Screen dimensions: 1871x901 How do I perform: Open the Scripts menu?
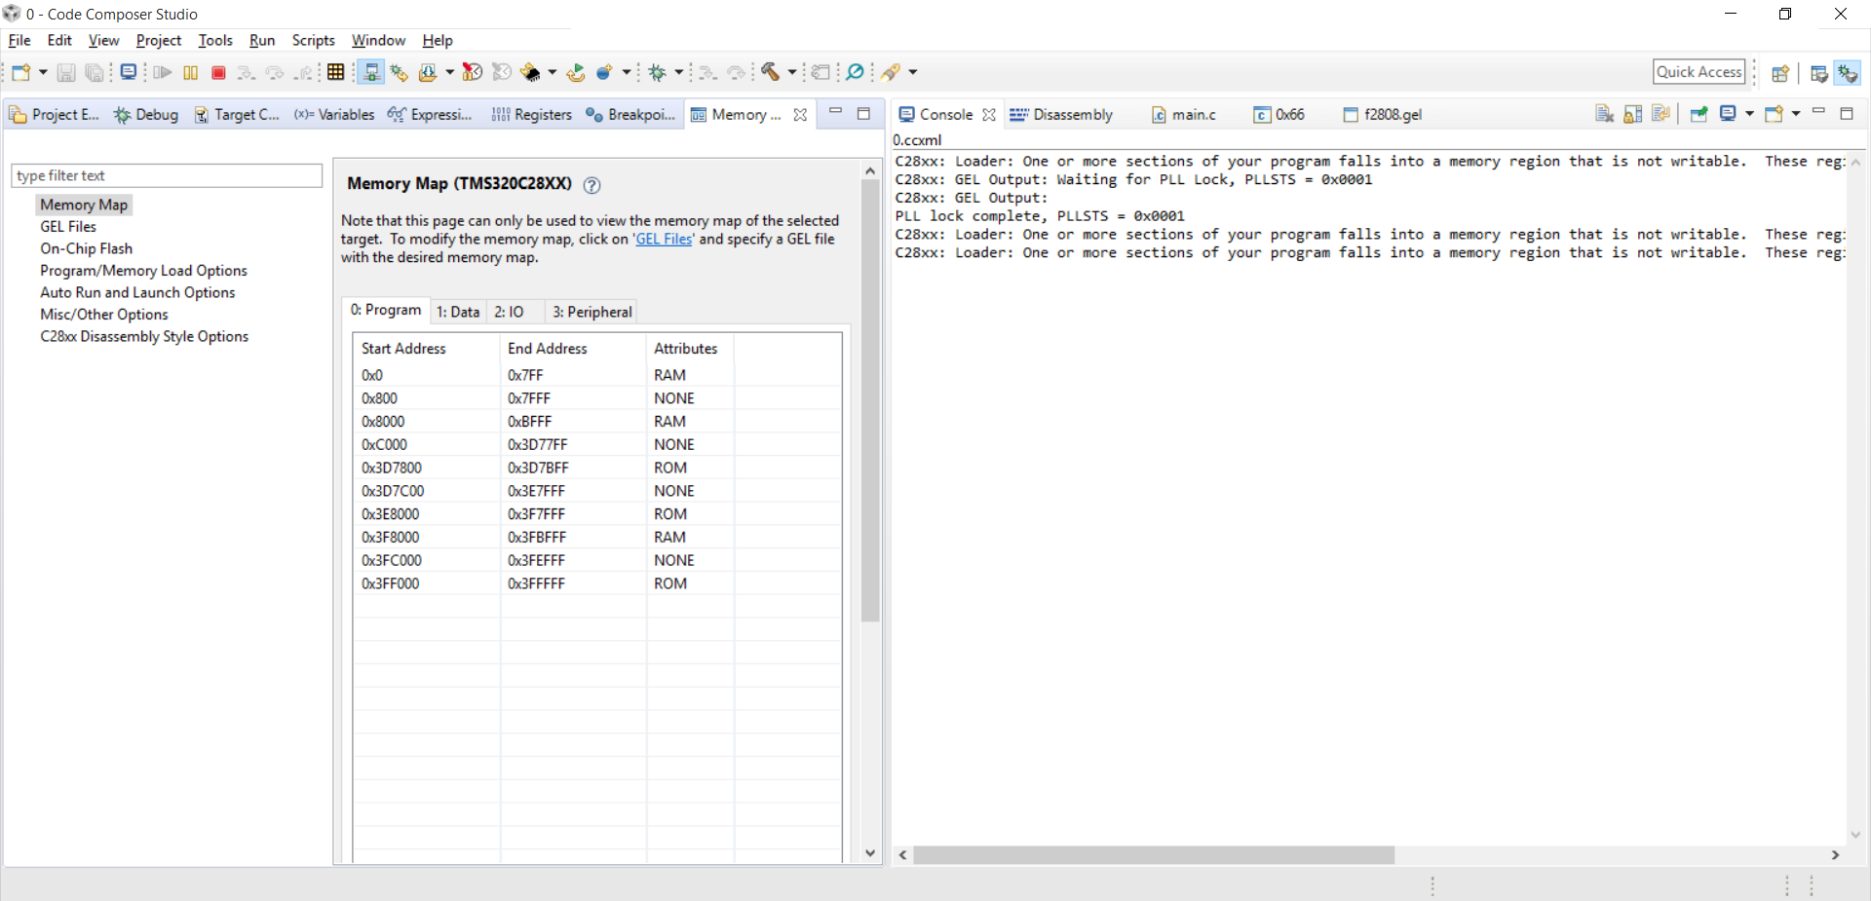coord(313,40)
